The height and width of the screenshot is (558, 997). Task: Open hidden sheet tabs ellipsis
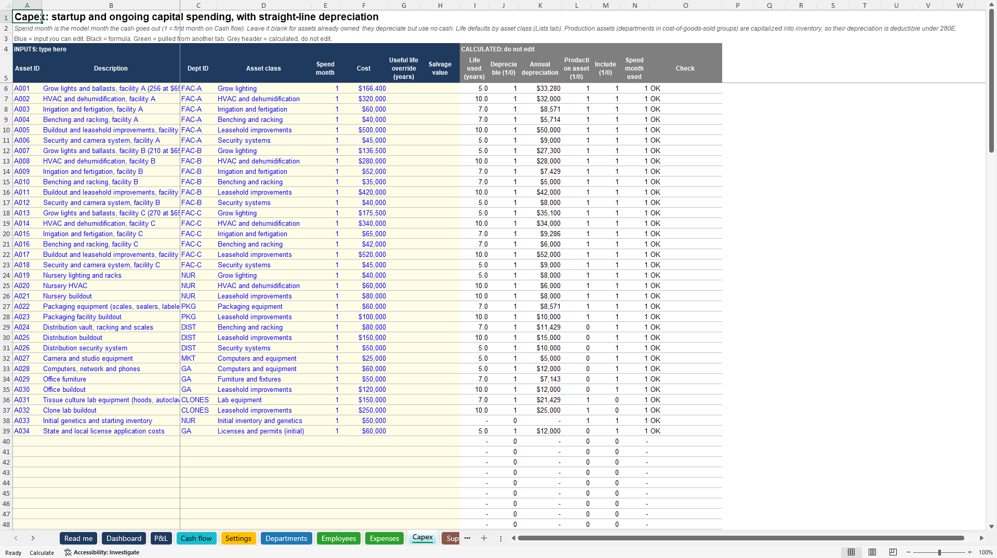click(467, 538)
